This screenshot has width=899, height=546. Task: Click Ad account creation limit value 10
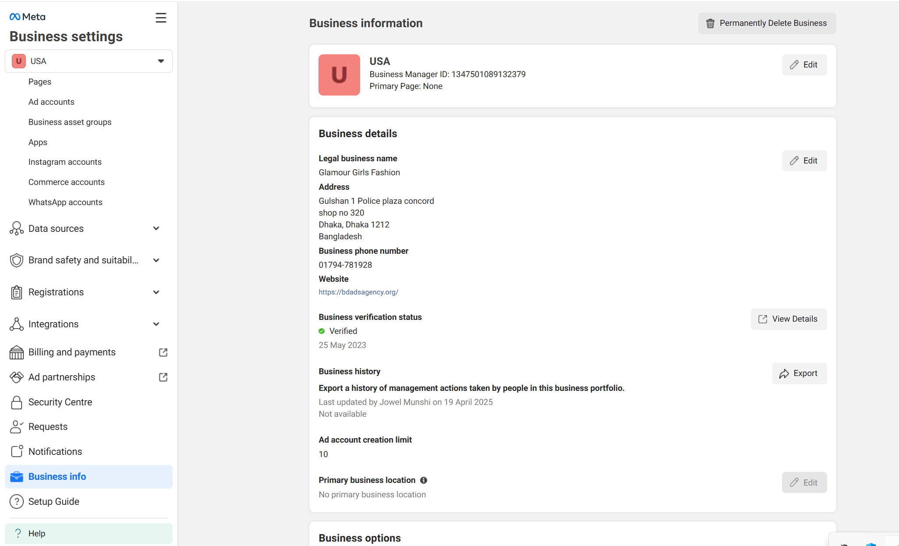coord(323,454)
